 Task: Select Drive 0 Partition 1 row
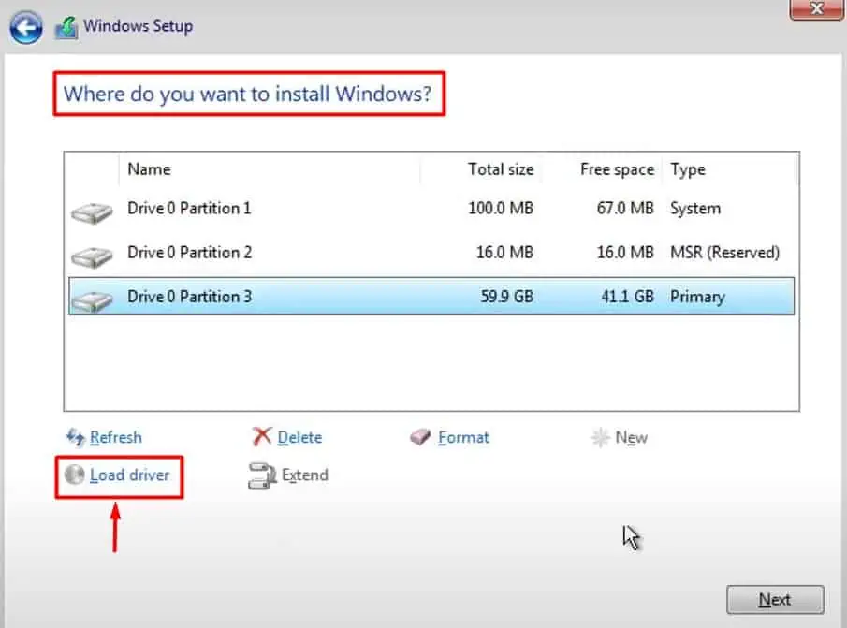coord(431,209)
